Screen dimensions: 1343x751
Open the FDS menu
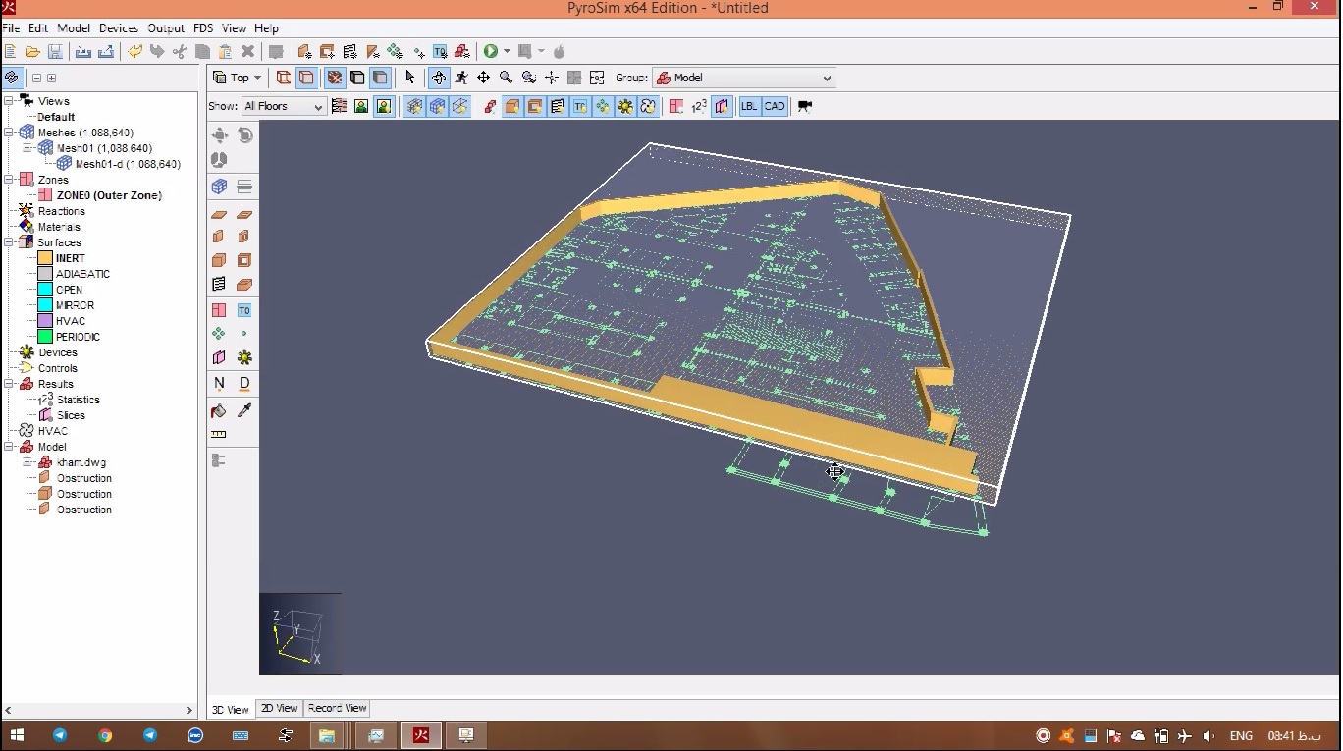coord(202,28)
